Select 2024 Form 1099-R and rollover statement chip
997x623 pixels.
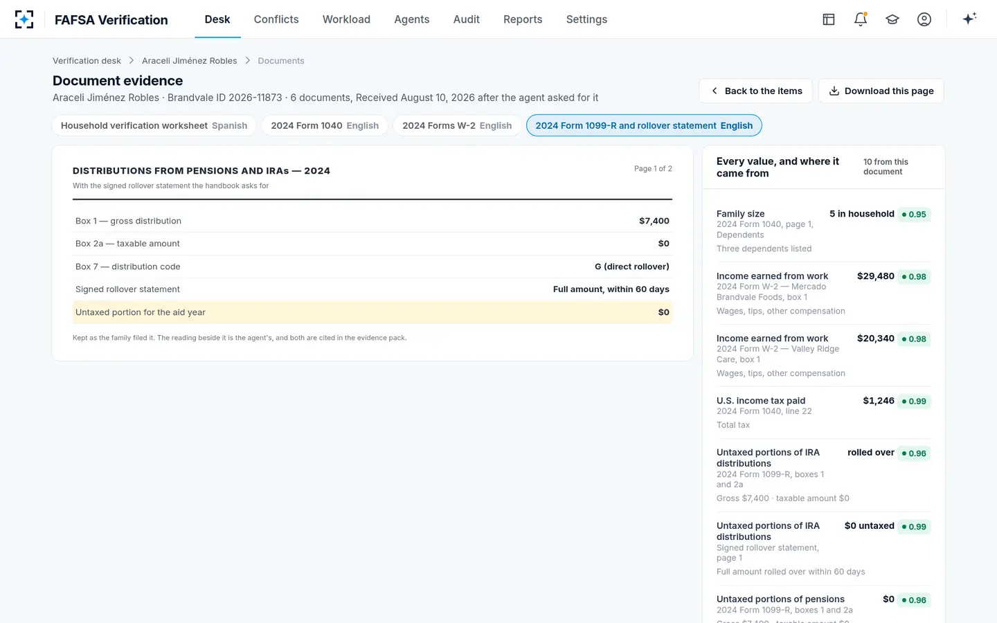click(644, 125)
